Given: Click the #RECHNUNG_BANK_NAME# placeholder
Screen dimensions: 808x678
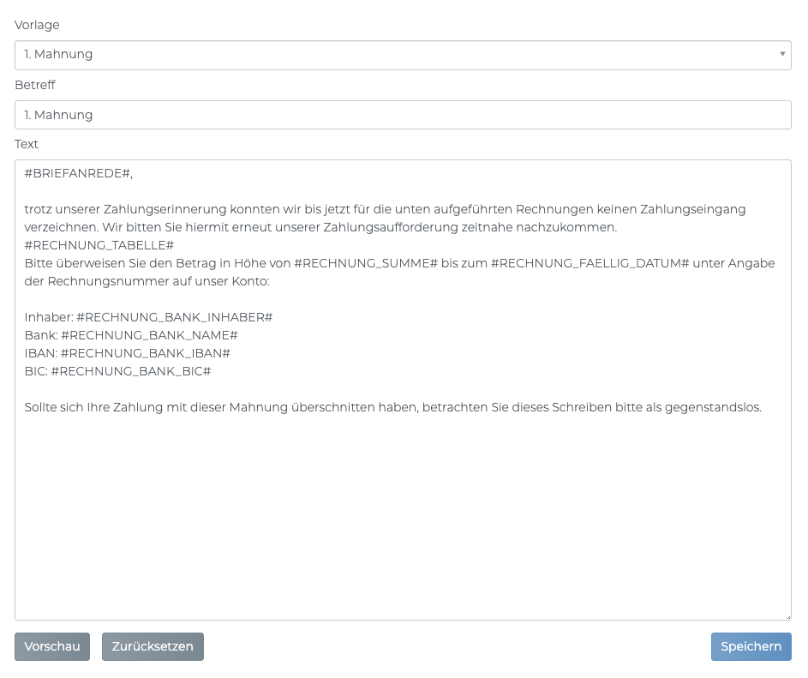Looking at the screenshot, I should pyautogui.click(x=149, y=335).
